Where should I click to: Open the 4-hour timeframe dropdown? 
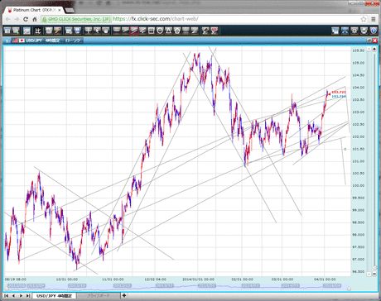pyautogui.click(x=53, y=41)
